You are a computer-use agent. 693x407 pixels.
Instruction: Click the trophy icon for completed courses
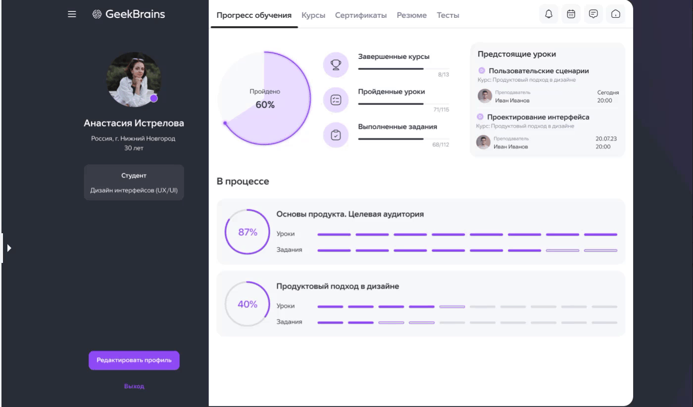point(336,65)
